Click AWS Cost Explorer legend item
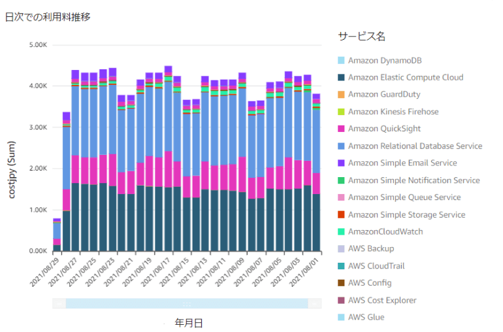The width and height of the screenshot is (503, 332). point(382,300)
